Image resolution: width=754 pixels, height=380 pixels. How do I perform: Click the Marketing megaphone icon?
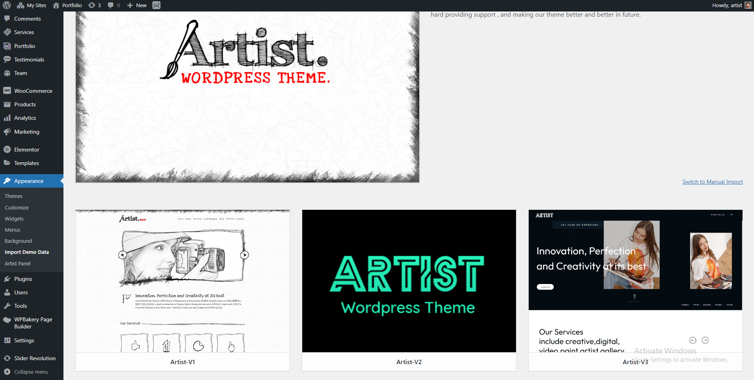point(7,132)
